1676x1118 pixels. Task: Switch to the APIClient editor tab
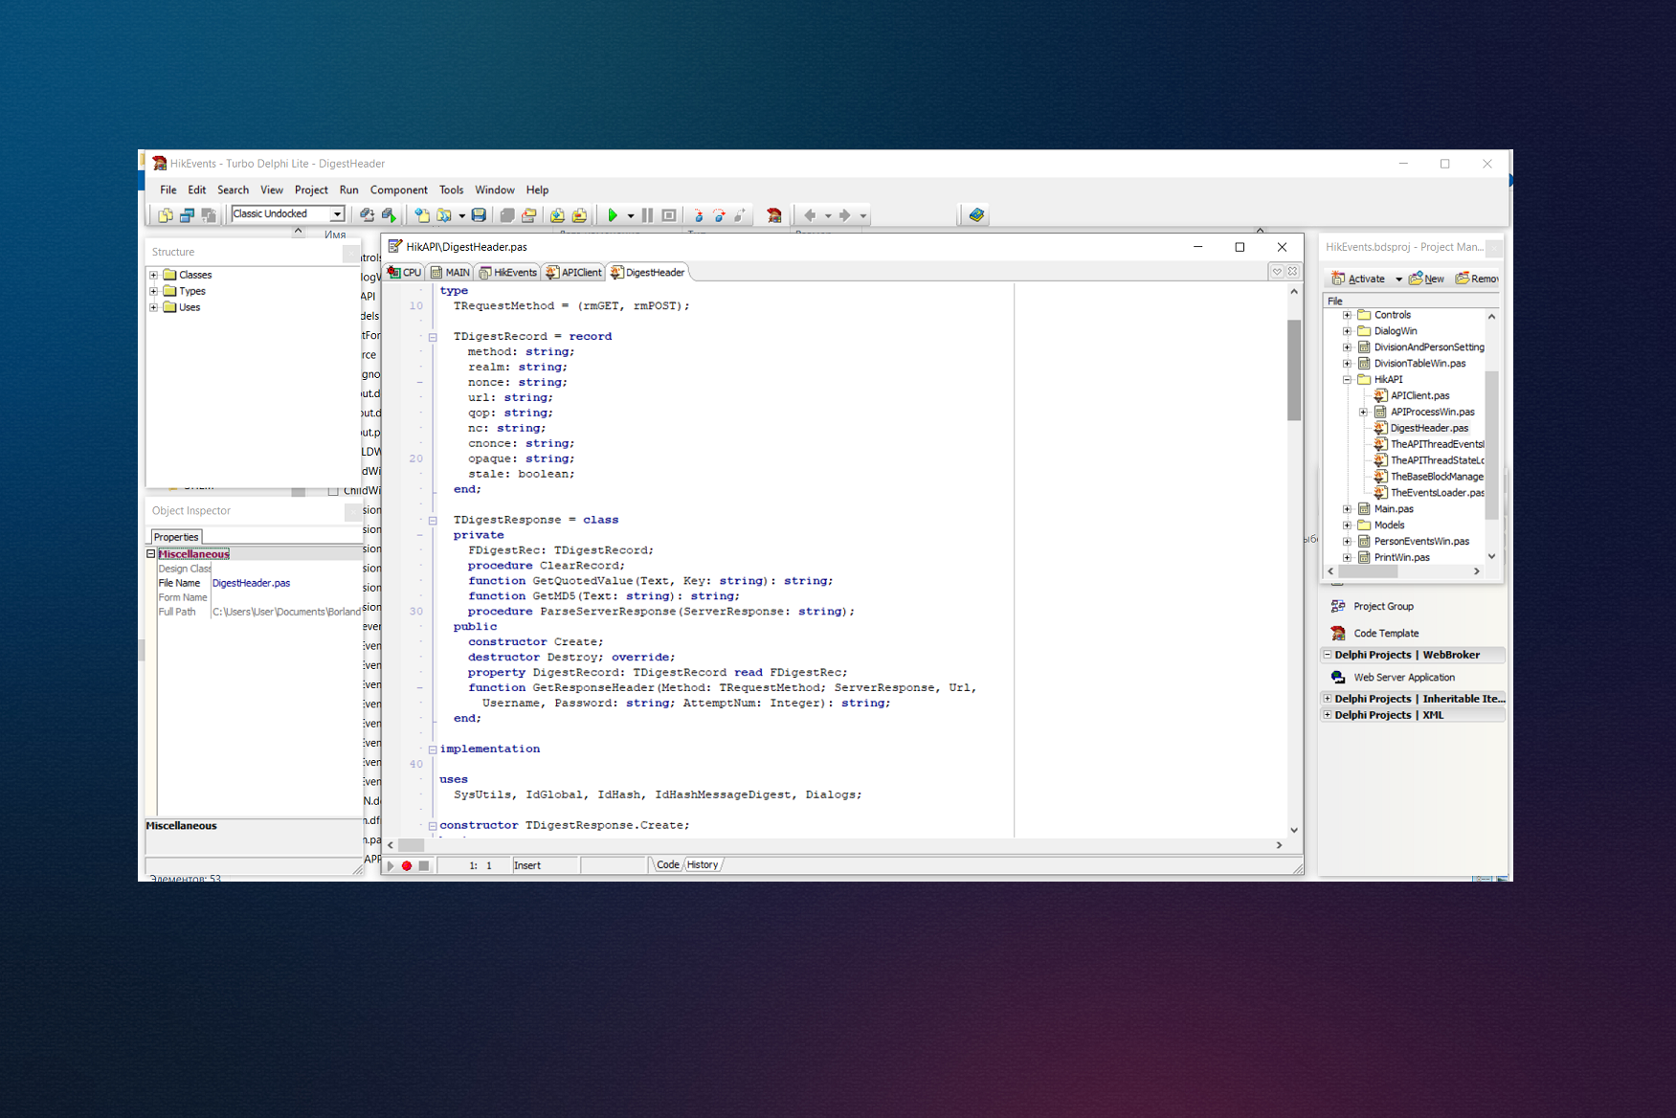(x=573, y=273)
